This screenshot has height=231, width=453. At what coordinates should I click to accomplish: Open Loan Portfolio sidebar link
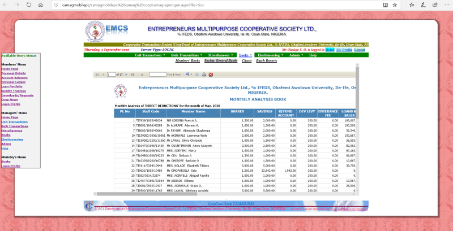pos(12,86)
